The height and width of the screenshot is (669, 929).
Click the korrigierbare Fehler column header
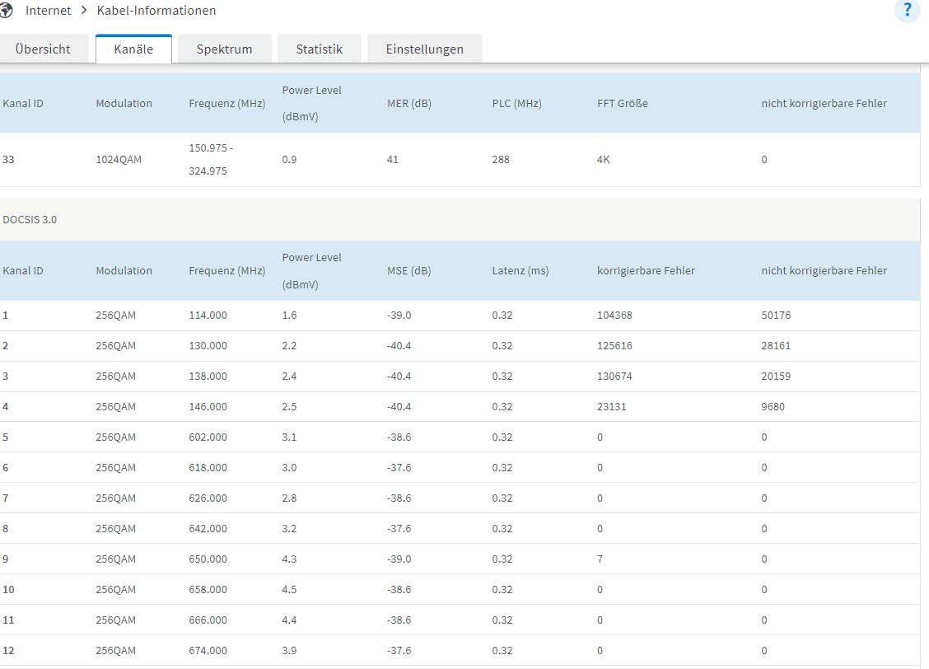[646, 271]
